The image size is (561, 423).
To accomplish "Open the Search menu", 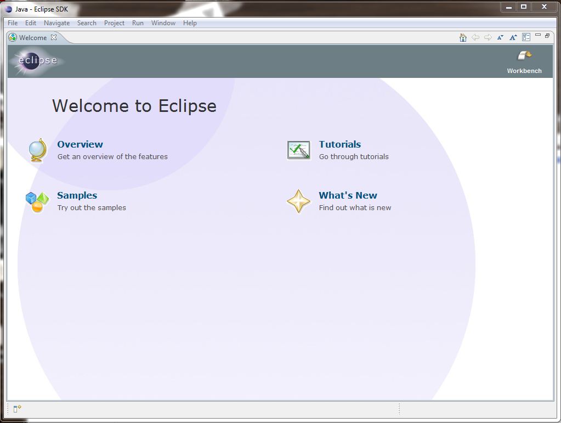I will point(87,23).
